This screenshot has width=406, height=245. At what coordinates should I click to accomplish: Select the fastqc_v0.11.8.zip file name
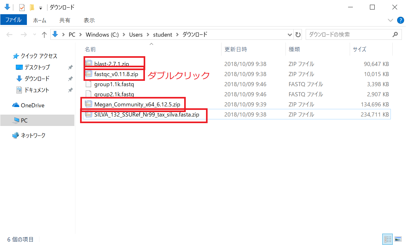point(116,74)
